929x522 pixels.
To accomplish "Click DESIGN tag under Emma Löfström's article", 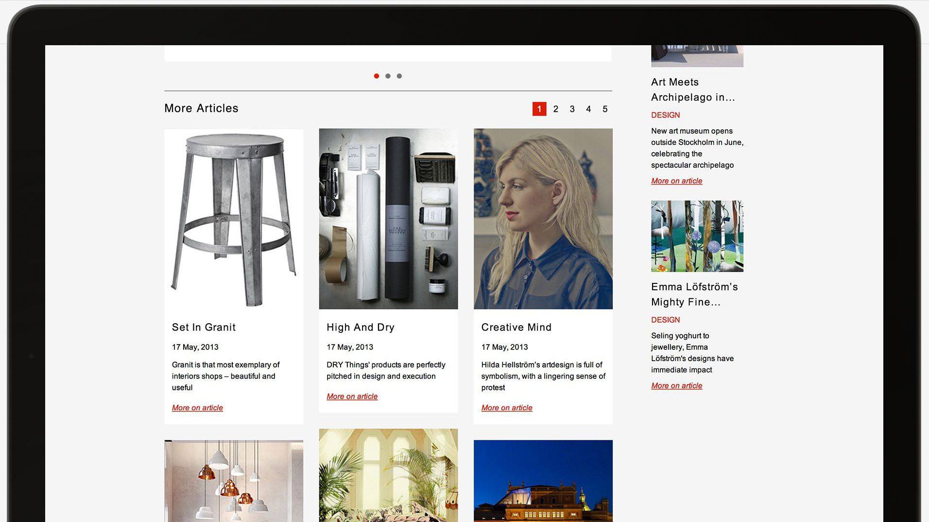I will pos(666,320).
